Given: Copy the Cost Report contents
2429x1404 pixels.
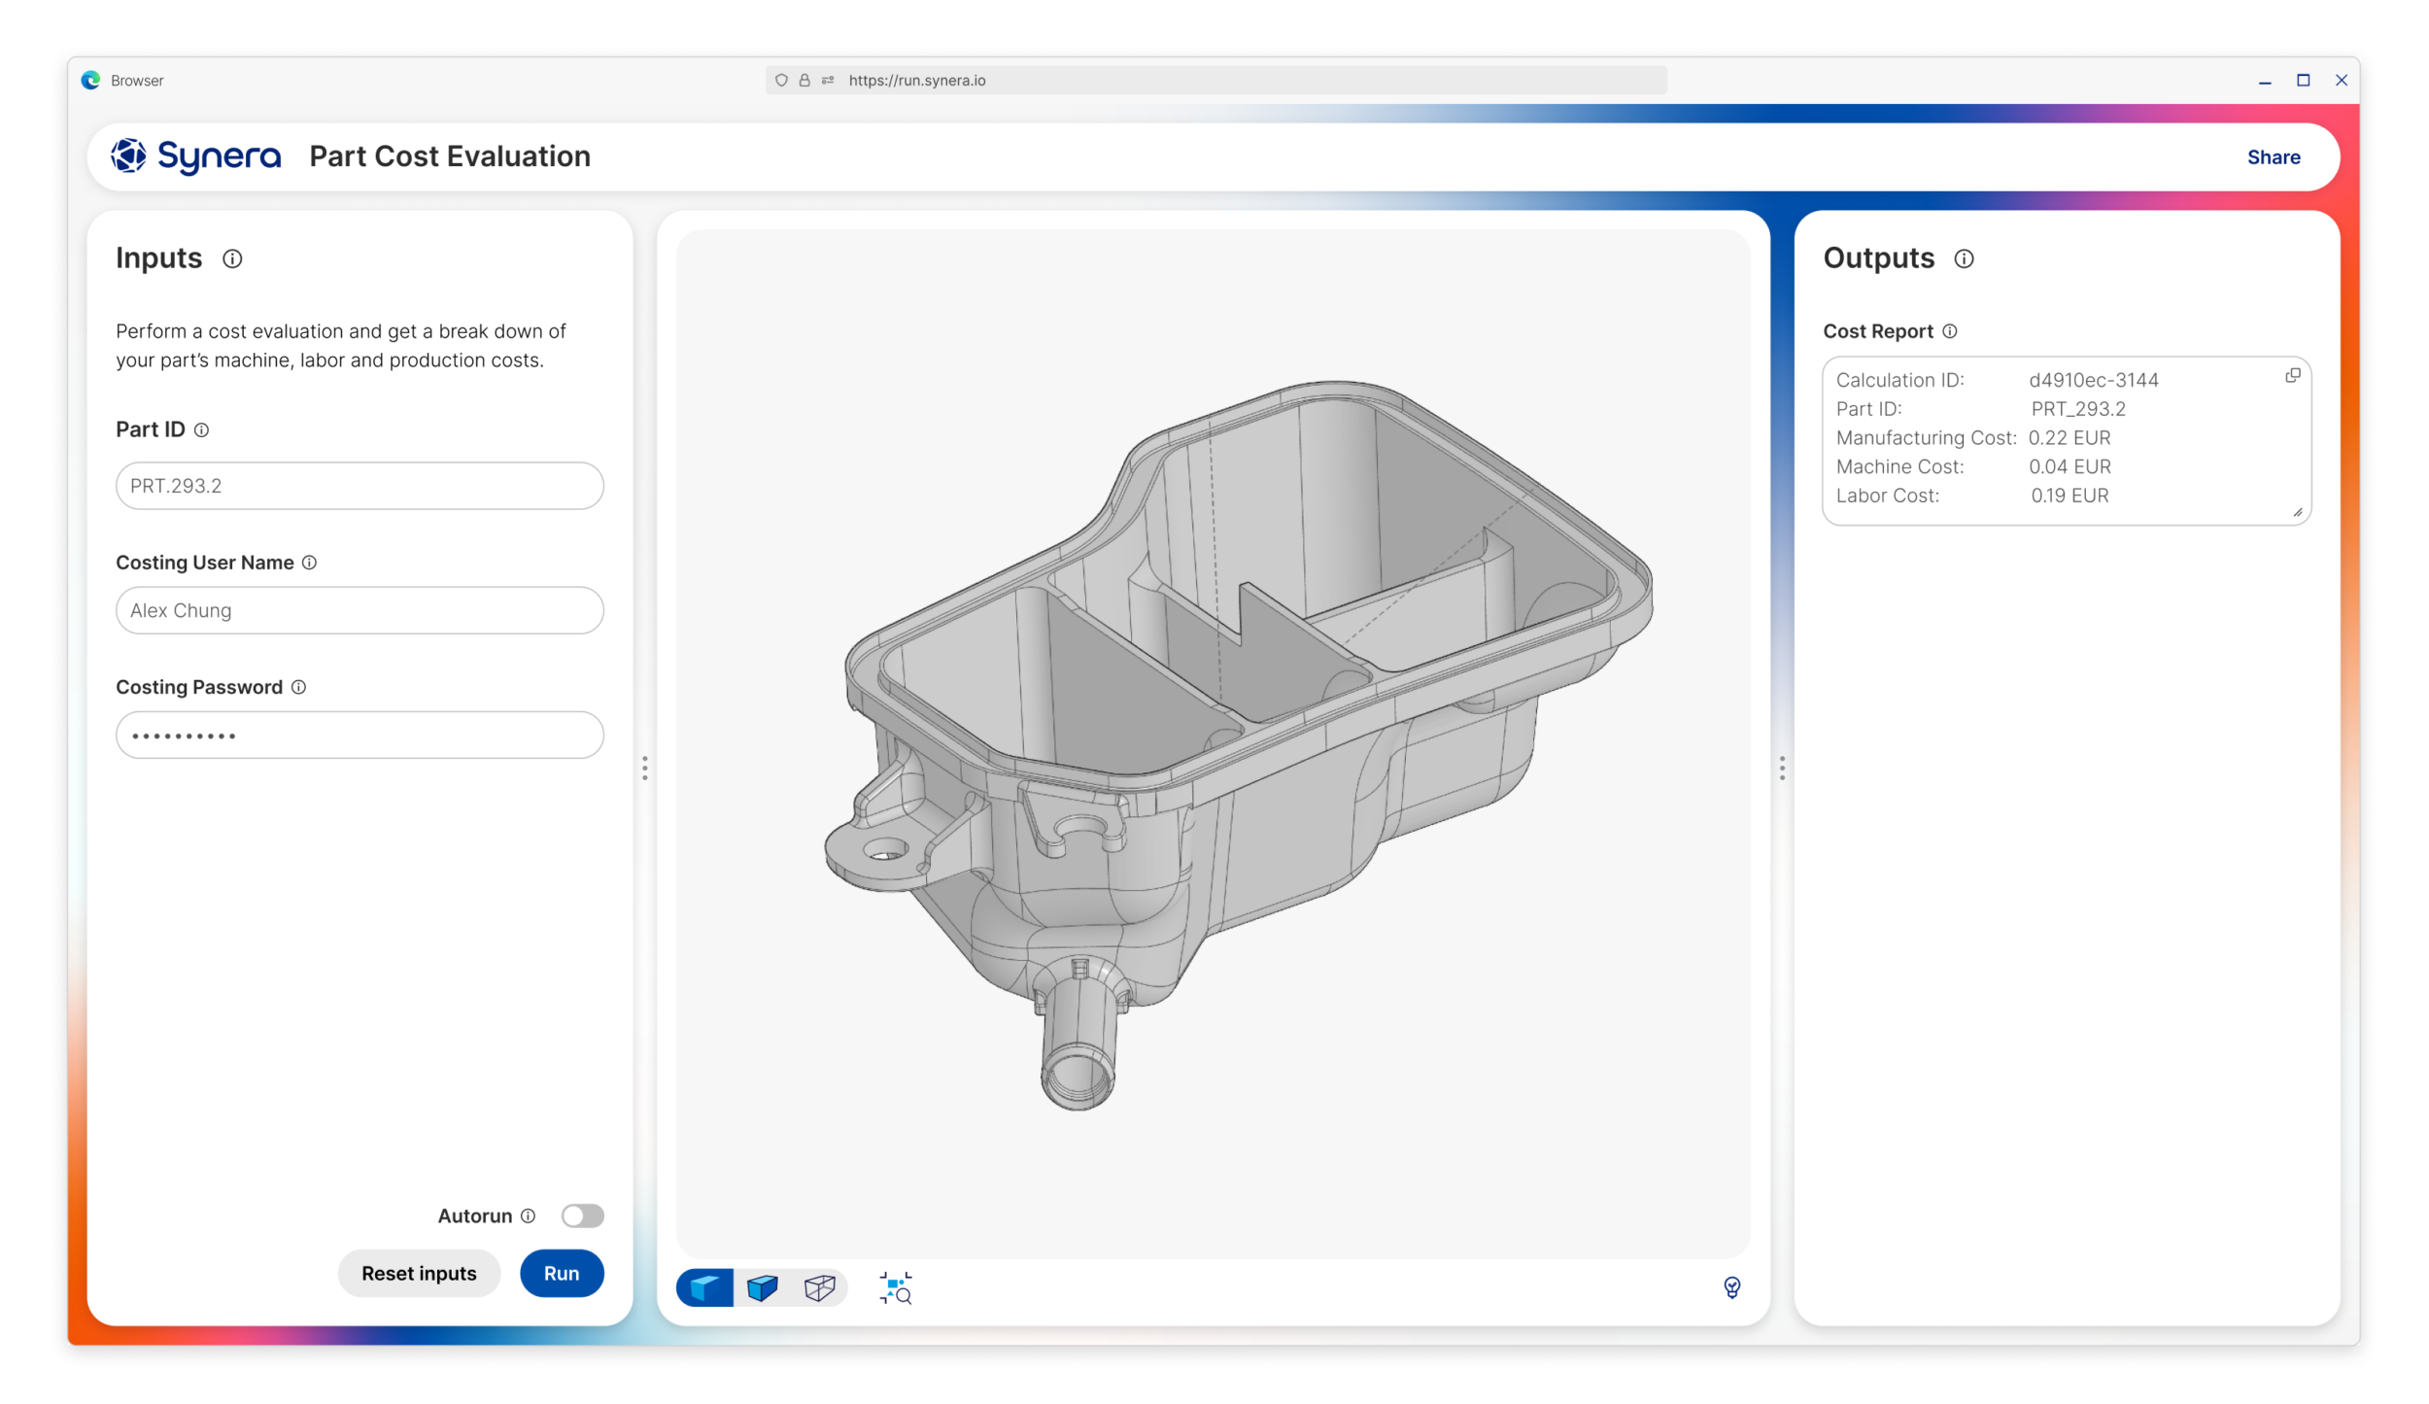Looking at the screenshot, I should coord(2292,376).
